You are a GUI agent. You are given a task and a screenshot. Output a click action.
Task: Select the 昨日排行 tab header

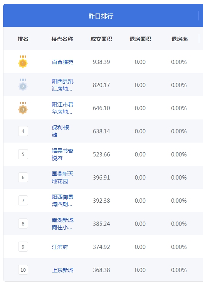coord(101,16)
